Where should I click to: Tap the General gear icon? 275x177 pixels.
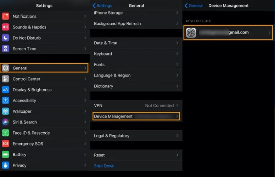click(6, 68)
